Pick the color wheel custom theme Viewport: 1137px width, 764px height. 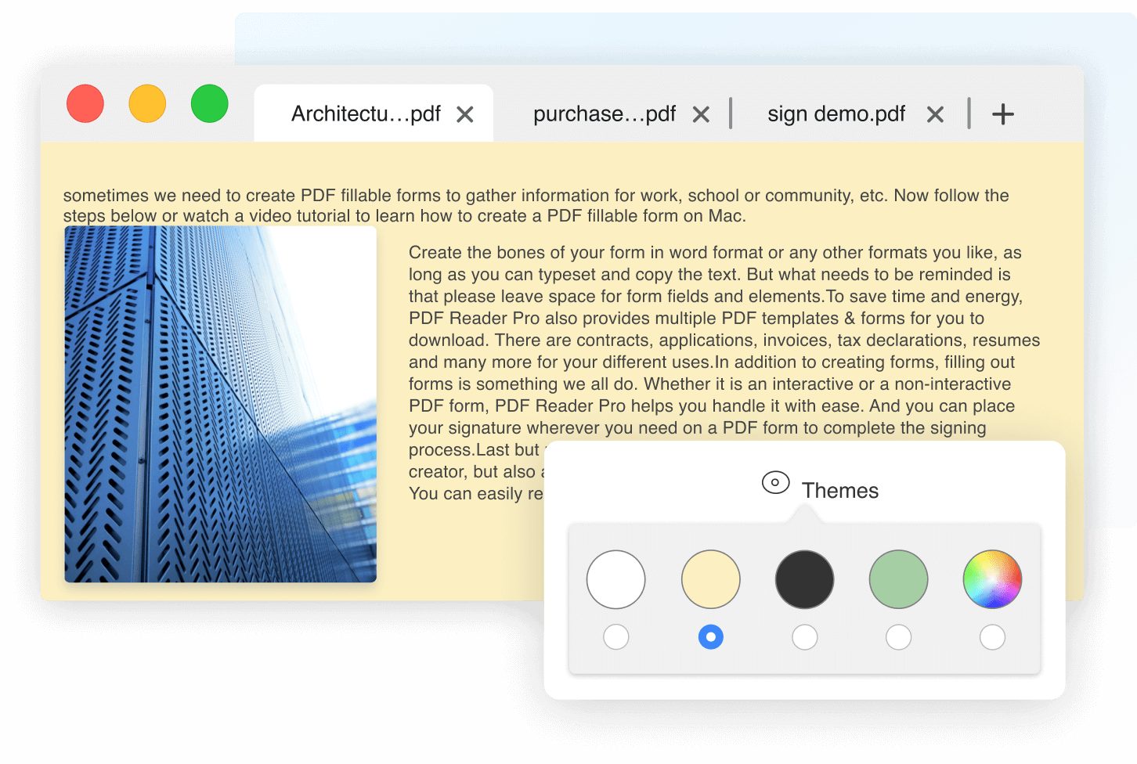pos(992,579)
